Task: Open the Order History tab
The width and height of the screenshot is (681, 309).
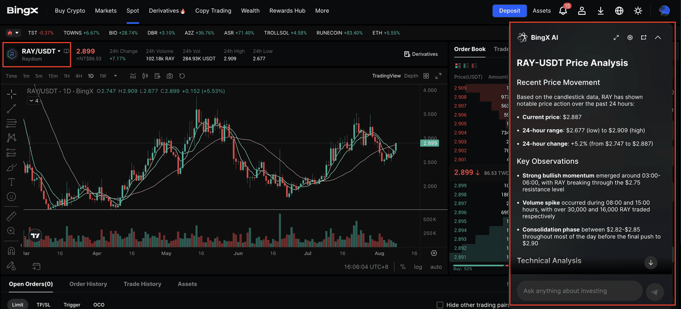Action: click(x=88, y=284)
